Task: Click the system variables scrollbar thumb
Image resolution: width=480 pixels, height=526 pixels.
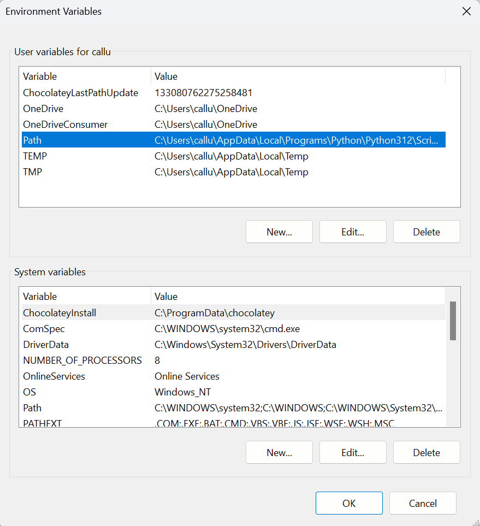Action: (x=453, y=321)
